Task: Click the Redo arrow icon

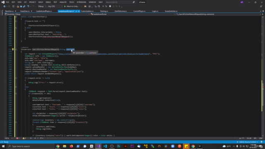Action: coord(33,7)
